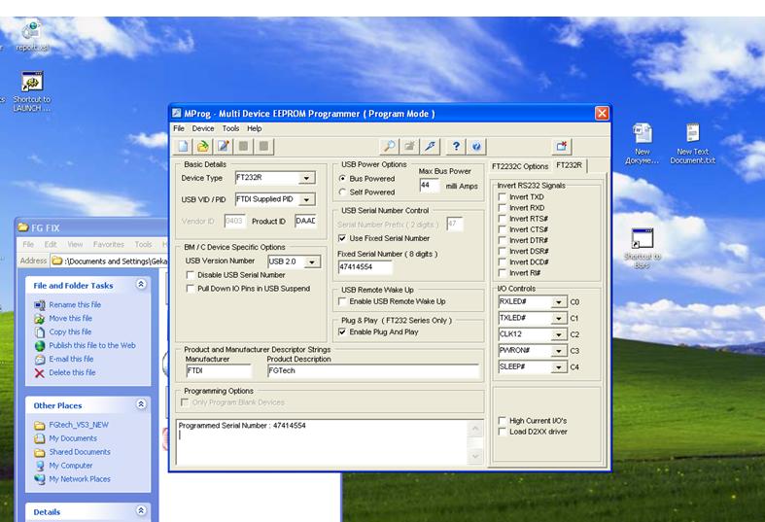The height and width of the screenshot is (522, 765).
Task: Tick the Load D2XX driver checkbox
Action: pos(502,432)
